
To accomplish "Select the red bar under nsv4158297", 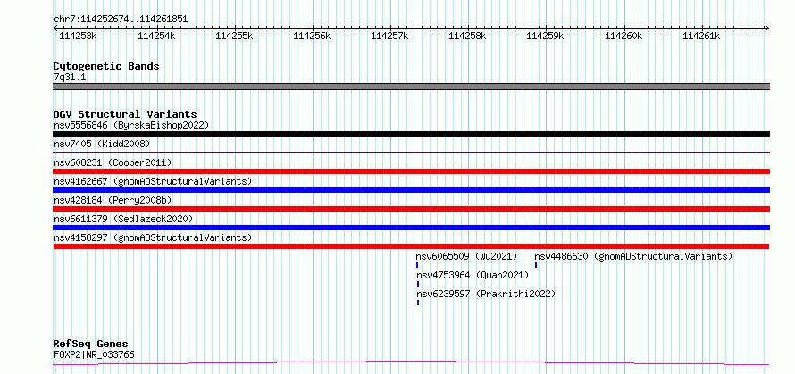I will click(x=411, y=246).
